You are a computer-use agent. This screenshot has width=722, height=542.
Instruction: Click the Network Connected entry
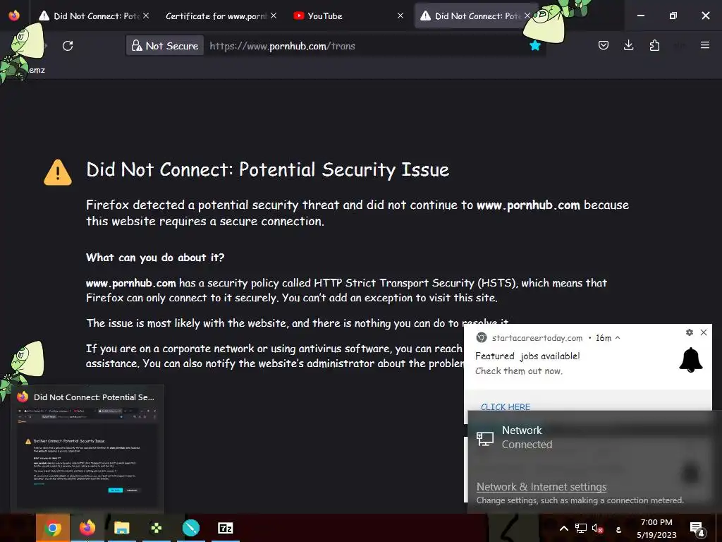(595, 438)
